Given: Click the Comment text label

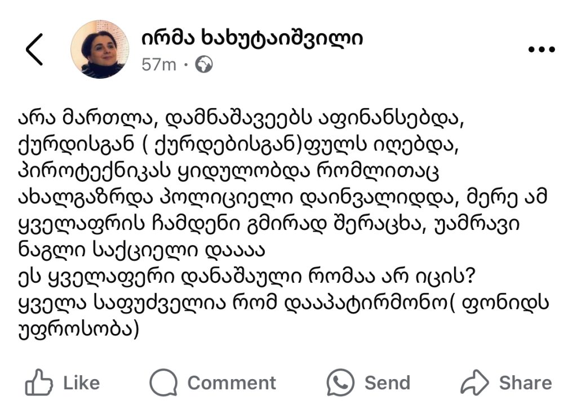Looking at the screenshot, I should (x=232, y=383).
